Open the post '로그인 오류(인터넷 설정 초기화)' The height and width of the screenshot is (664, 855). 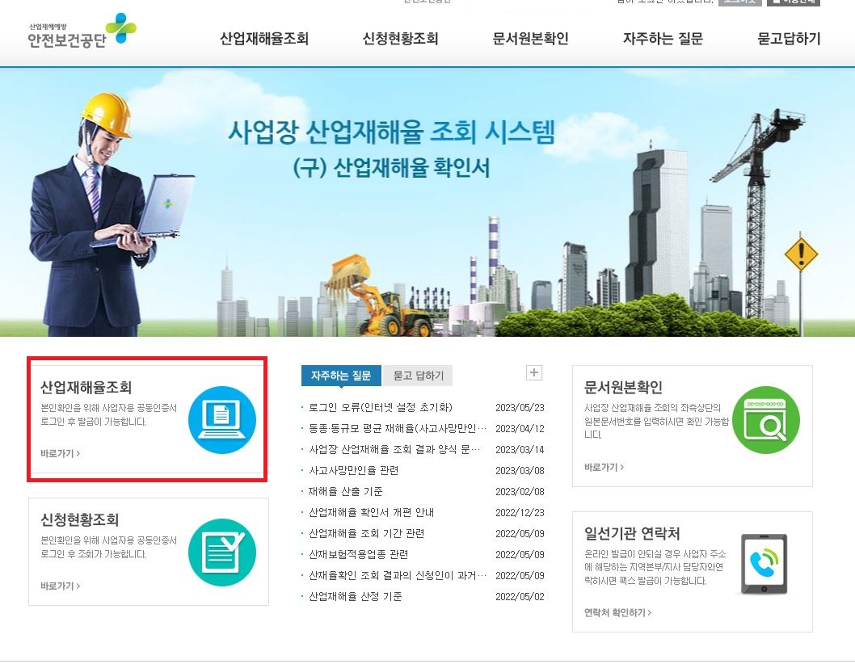tap(381, 408)
